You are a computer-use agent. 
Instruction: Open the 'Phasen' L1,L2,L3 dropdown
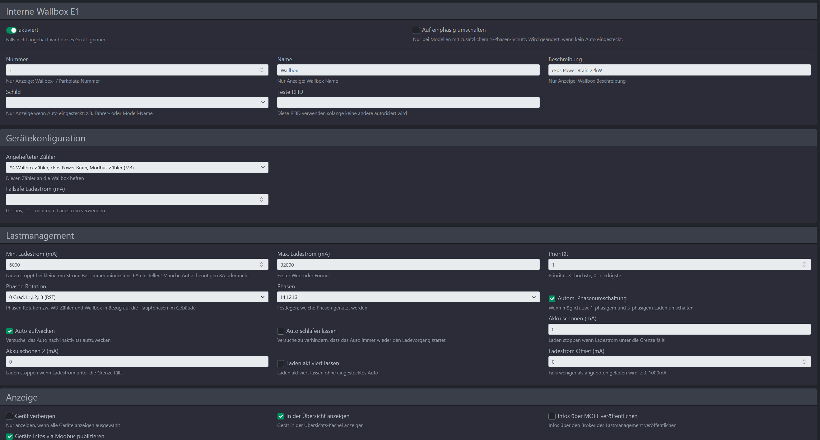(408, 297)
